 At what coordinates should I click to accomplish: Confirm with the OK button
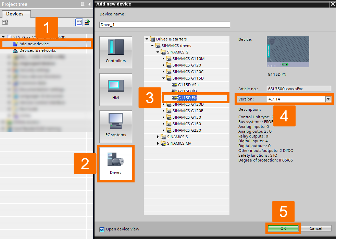click(x=283, y=228)
